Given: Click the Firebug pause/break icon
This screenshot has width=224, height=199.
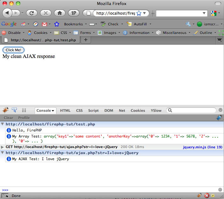Looking at the screenshot, I should [x=24, y=110].
